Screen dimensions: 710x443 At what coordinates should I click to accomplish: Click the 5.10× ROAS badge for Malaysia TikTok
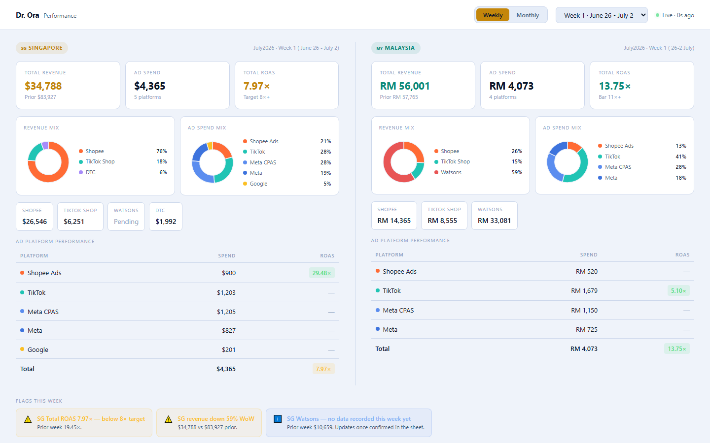point(678,291)
